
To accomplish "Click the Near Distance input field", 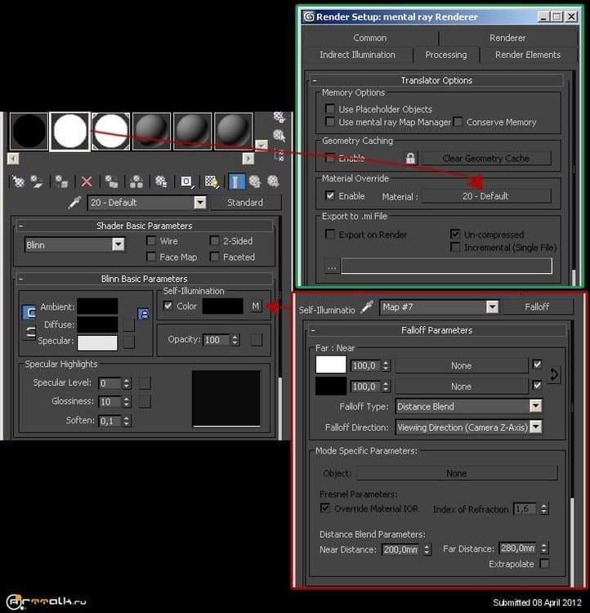I will pos(400,549).
